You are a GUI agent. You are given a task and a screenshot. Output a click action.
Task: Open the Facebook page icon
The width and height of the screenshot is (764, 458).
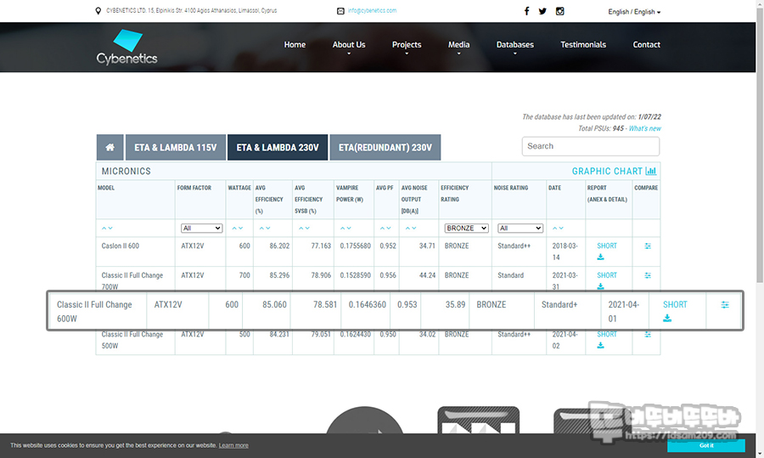coord(526,11)
